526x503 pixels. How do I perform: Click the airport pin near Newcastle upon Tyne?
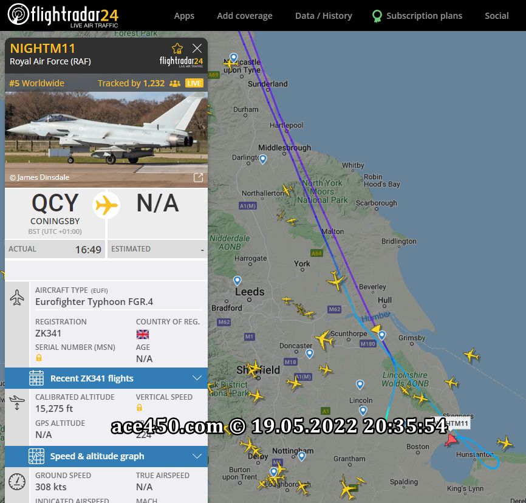pyautogui.click(x=233, y=57)
